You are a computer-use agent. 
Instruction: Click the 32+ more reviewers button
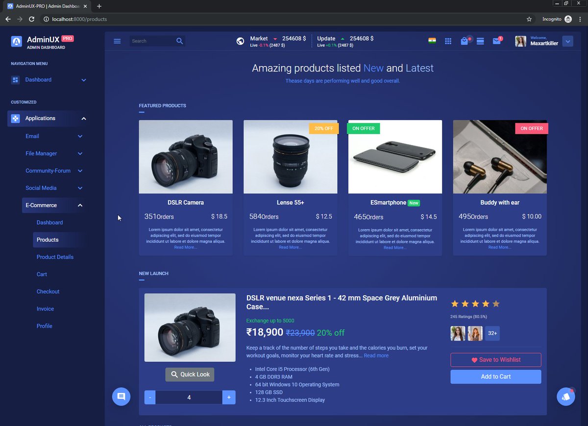coord(492,333)
